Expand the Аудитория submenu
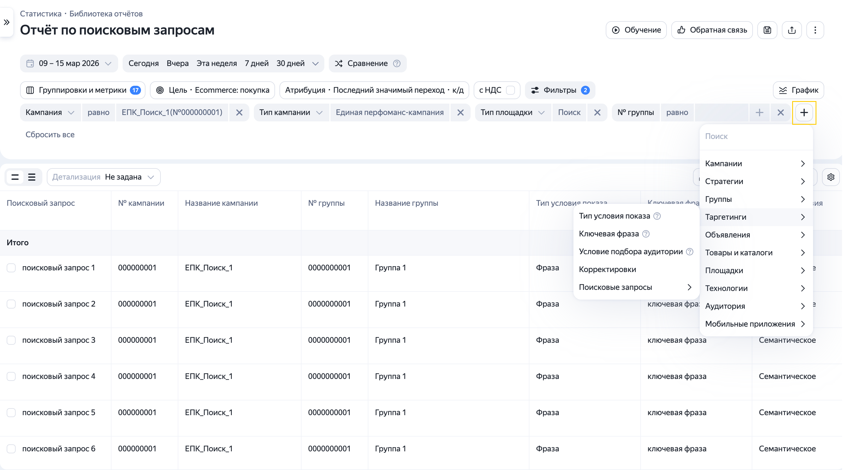844x470 pixels. [x=756, y=306]
